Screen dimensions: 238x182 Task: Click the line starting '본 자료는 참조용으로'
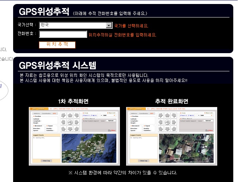click(84, 75)
